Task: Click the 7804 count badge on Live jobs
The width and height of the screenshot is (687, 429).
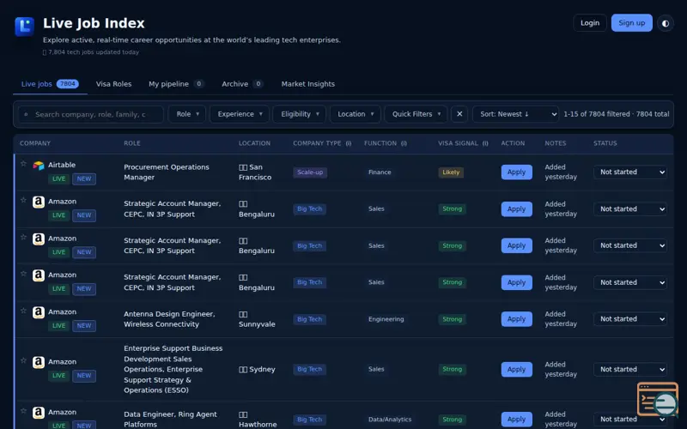Action: point(68,83)
